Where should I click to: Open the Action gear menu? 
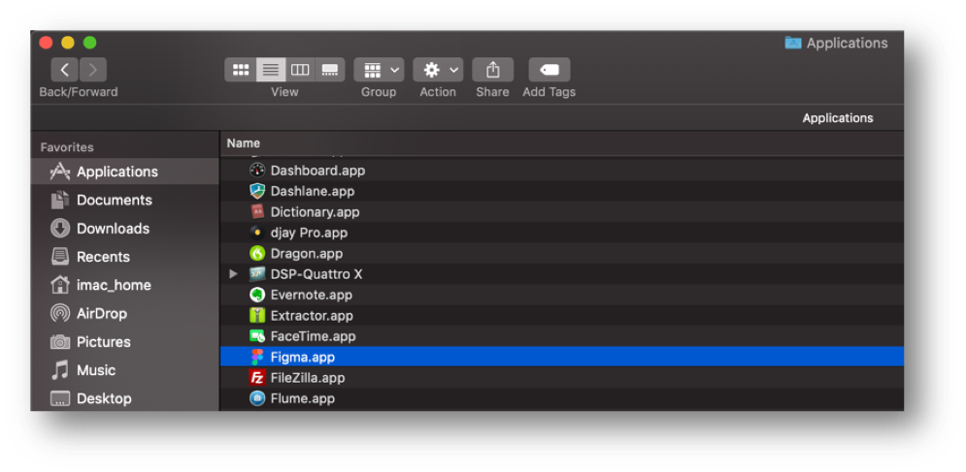coord(438,70)
